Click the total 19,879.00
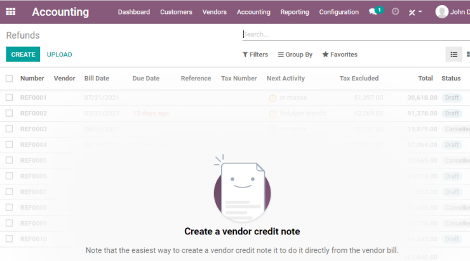470x261 pixels. pyautogui.click(x=422, y=129)
